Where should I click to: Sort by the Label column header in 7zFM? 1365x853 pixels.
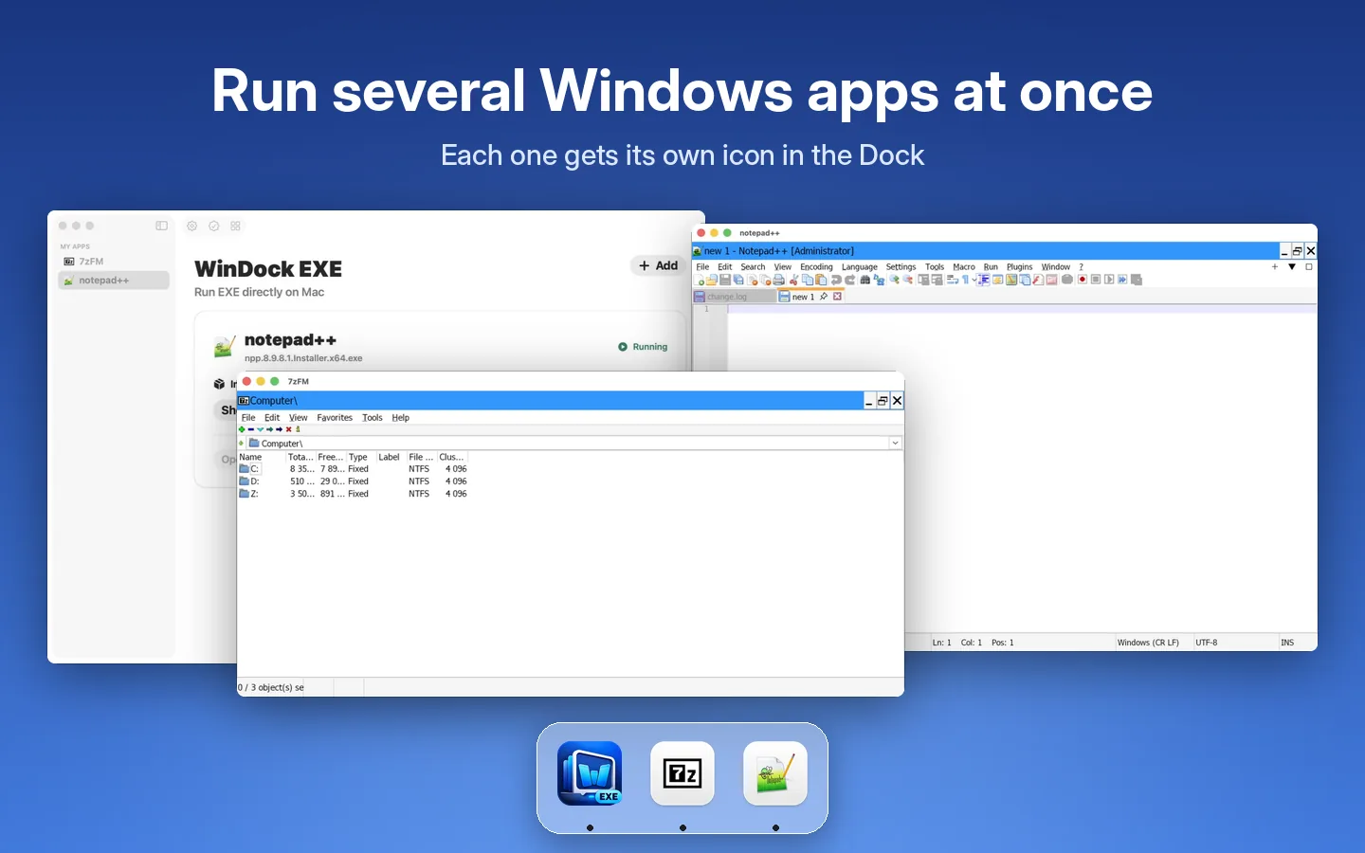[390, 457]
